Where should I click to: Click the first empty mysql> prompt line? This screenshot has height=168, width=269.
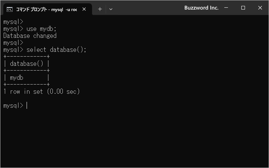13,22
